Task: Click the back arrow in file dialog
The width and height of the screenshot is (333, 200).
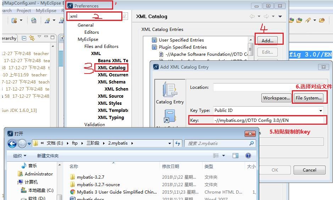Action: coord(12,144)
